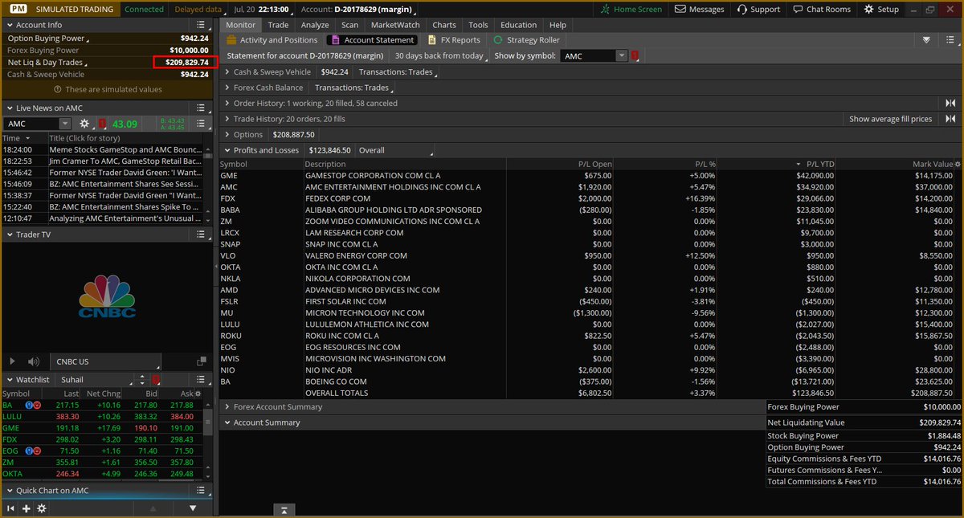
Task: Open news gadget settings gear
Action: pos(85,124)
